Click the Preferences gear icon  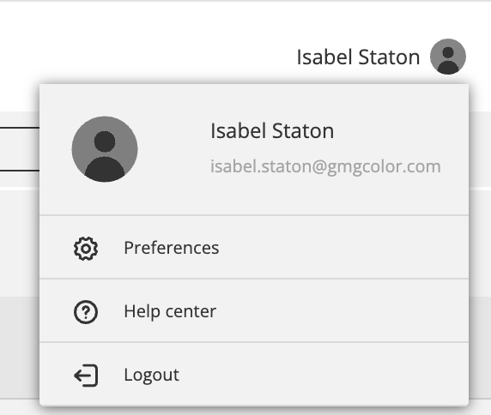coord(86,249)
